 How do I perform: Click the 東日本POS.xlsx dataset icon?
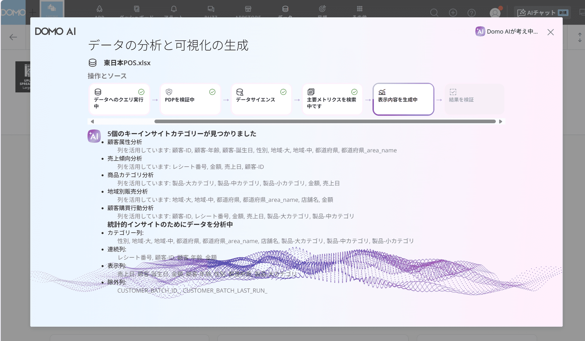click(x=93, y=63)
